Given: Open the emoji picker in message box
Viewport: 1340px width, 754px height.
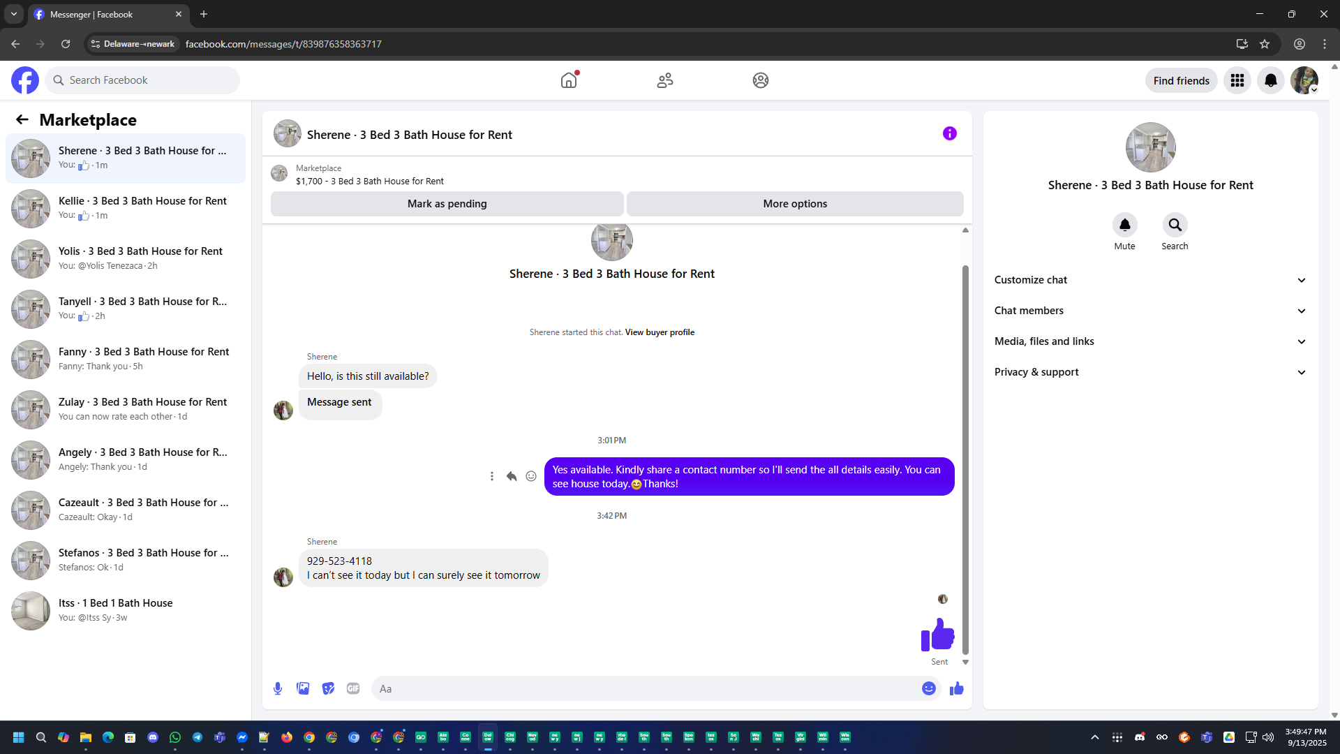Looking at the screenshot, I should coord(928,688).
